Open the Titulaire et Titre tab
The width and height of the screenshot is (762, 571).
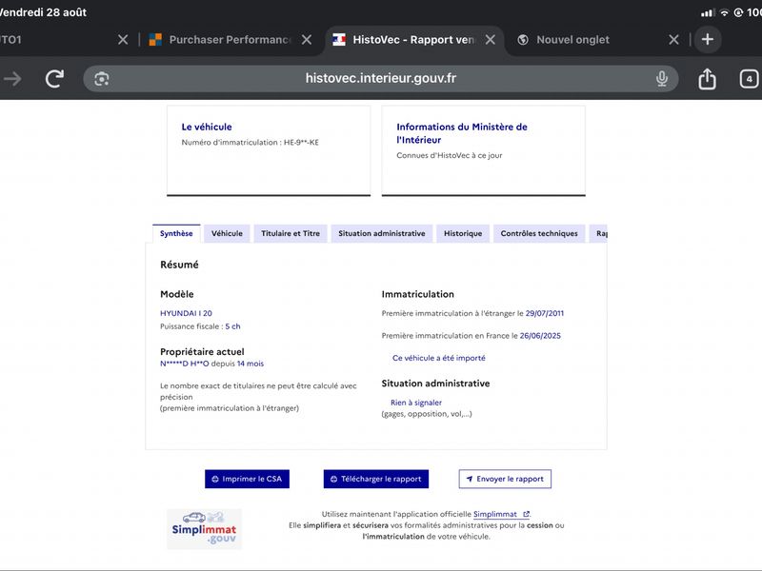click(x=291, y=233)
